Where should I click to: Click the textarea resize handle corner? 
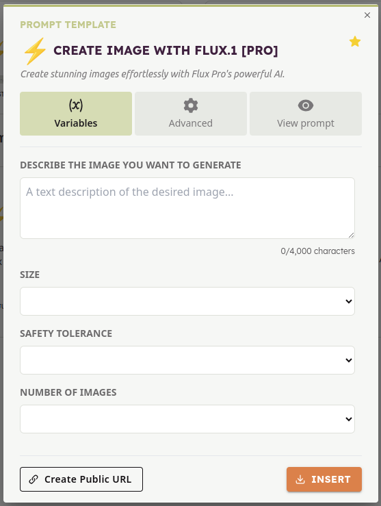[x=352, y=236]
